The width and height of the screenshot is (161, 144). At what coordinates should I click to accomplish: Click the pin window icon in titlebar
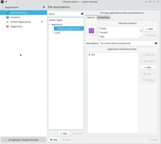[x=6, y=2]
